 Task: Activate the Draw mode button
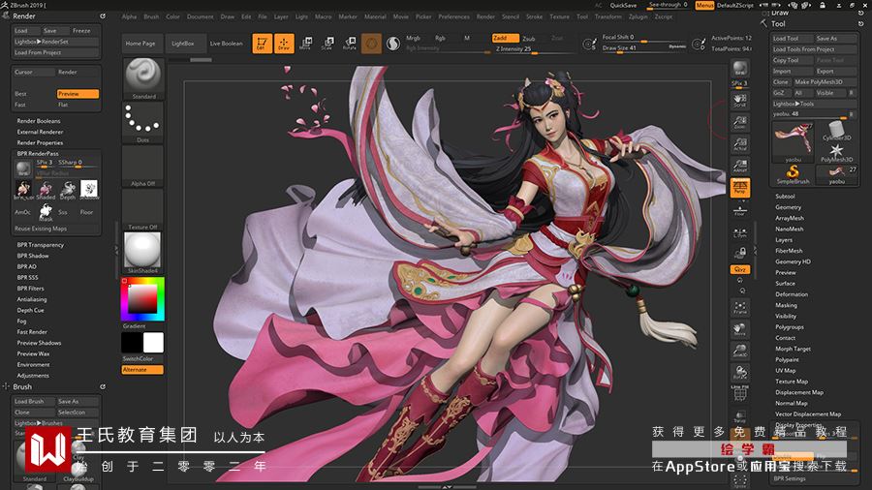pyautogui.click(x=284, y=43)
